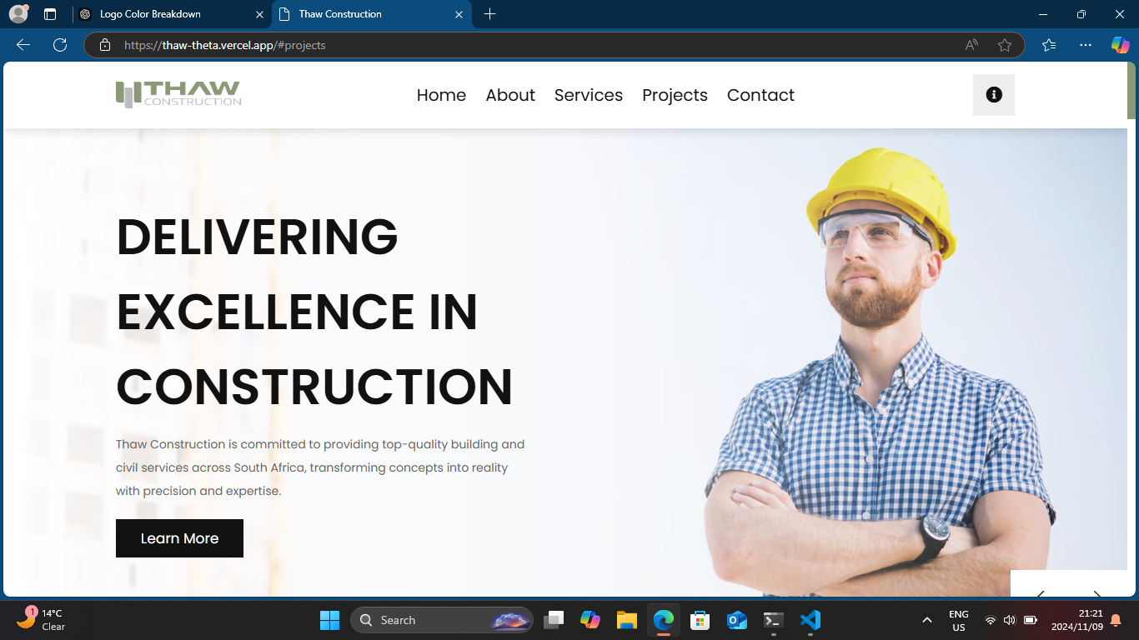
Task: Click the address bar URL field
Action: click(534, 45)
